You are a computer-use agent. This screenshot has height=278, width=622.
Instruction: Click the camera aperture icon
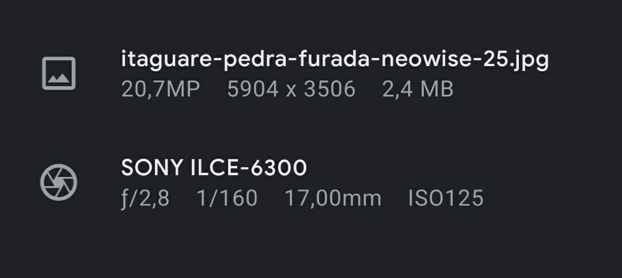pyautogui.click(x=59, y=182)
